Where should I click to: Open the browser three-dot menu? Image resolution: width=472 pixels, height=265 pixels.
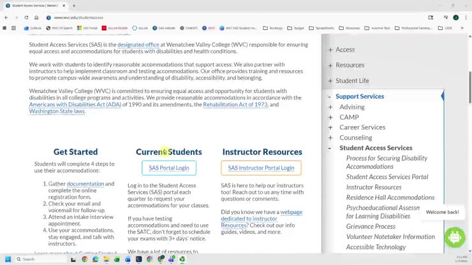[x=466, y=17]
